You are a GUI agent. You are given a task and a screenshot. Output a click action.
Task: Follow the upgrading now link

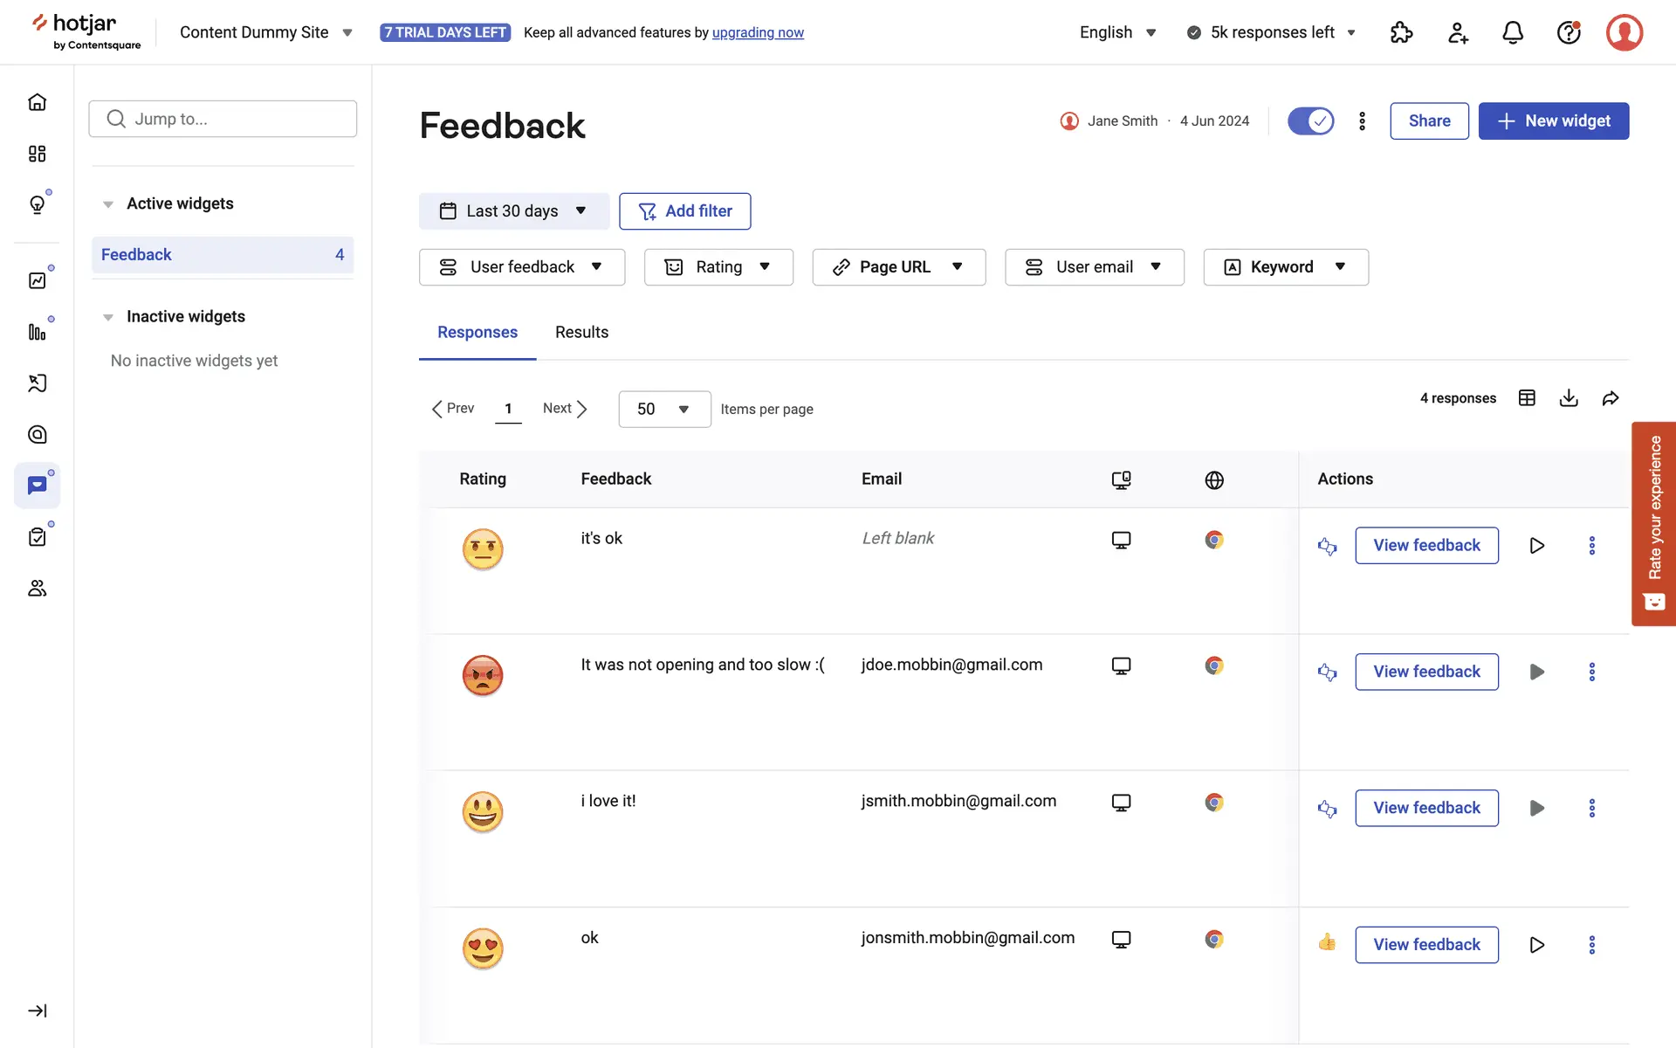758,33
